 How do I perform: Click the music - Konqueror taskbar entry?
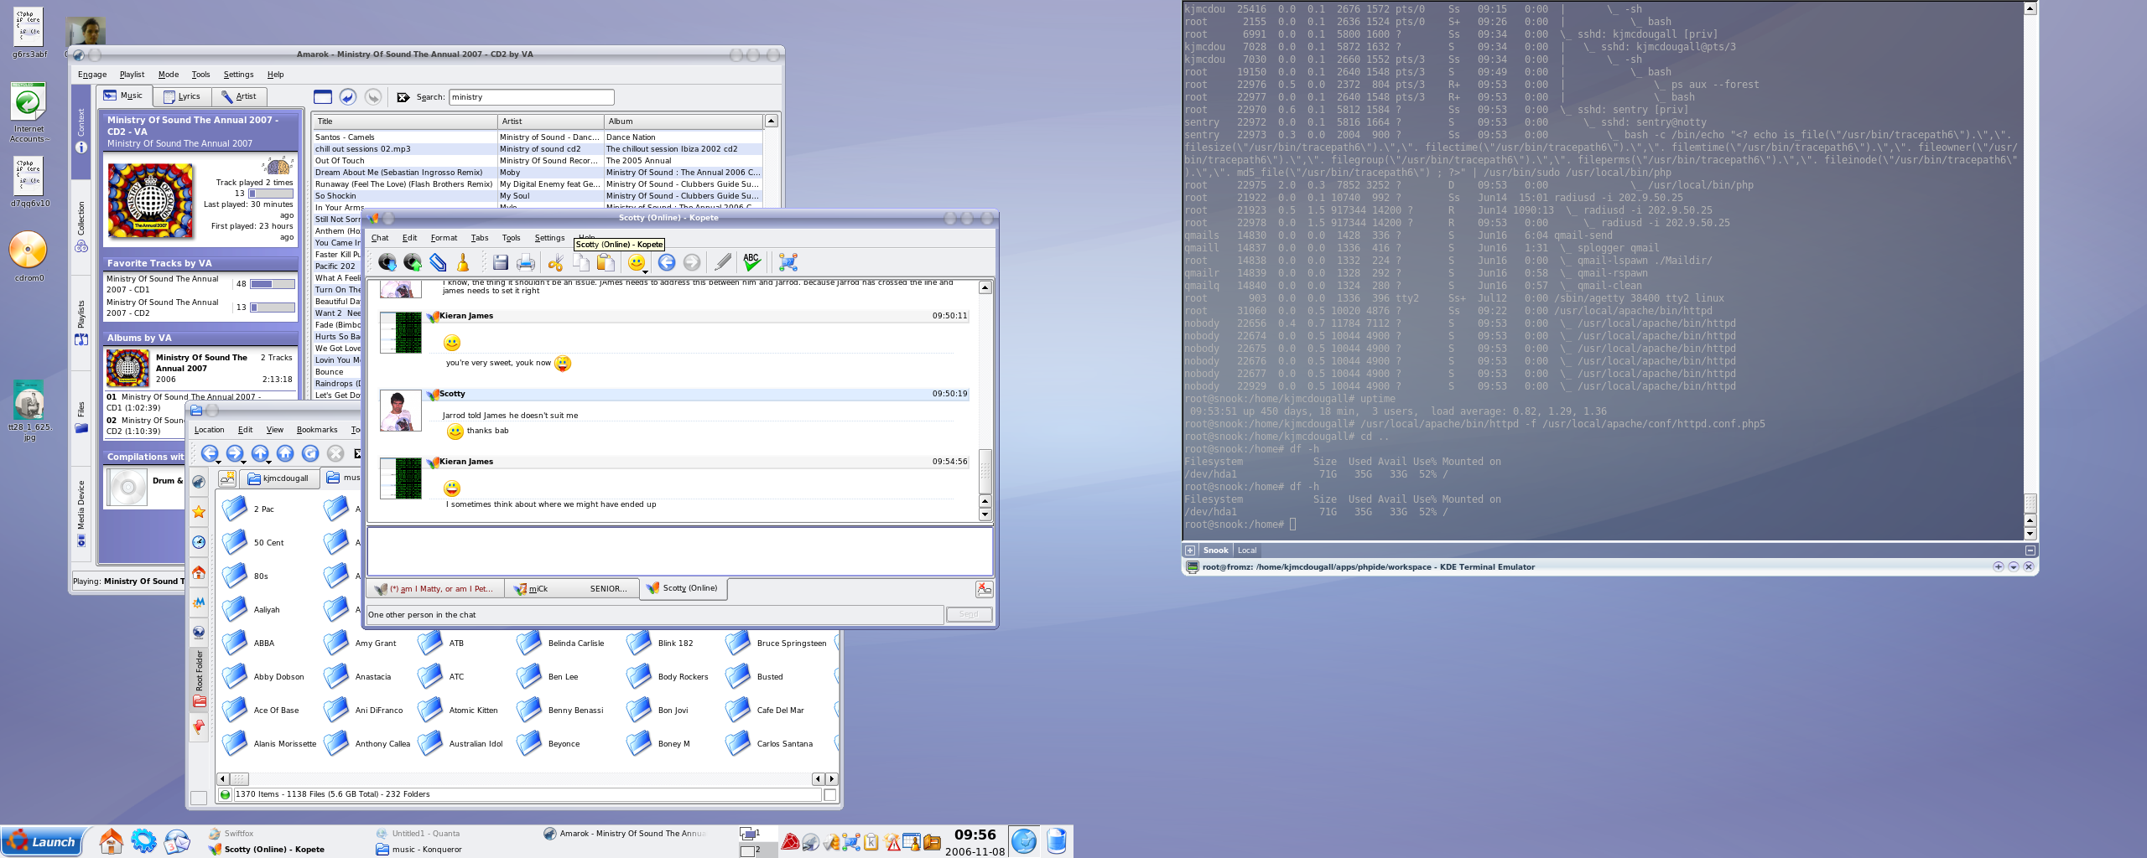(419, 850)
